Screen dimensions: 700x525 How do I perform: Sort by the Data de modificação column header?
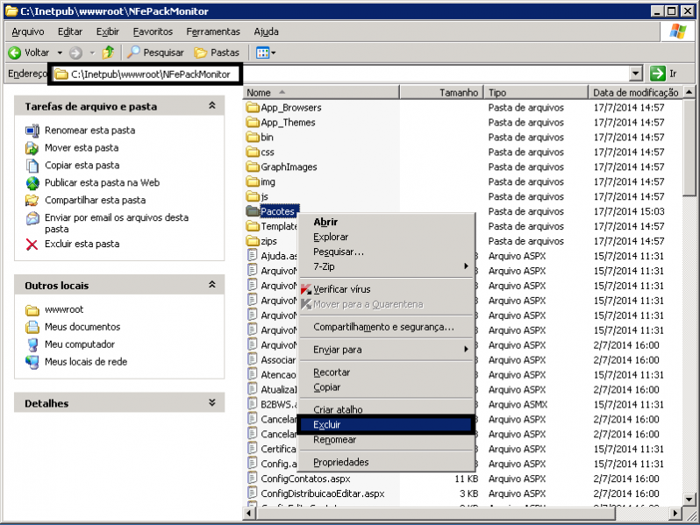[636, 92]
